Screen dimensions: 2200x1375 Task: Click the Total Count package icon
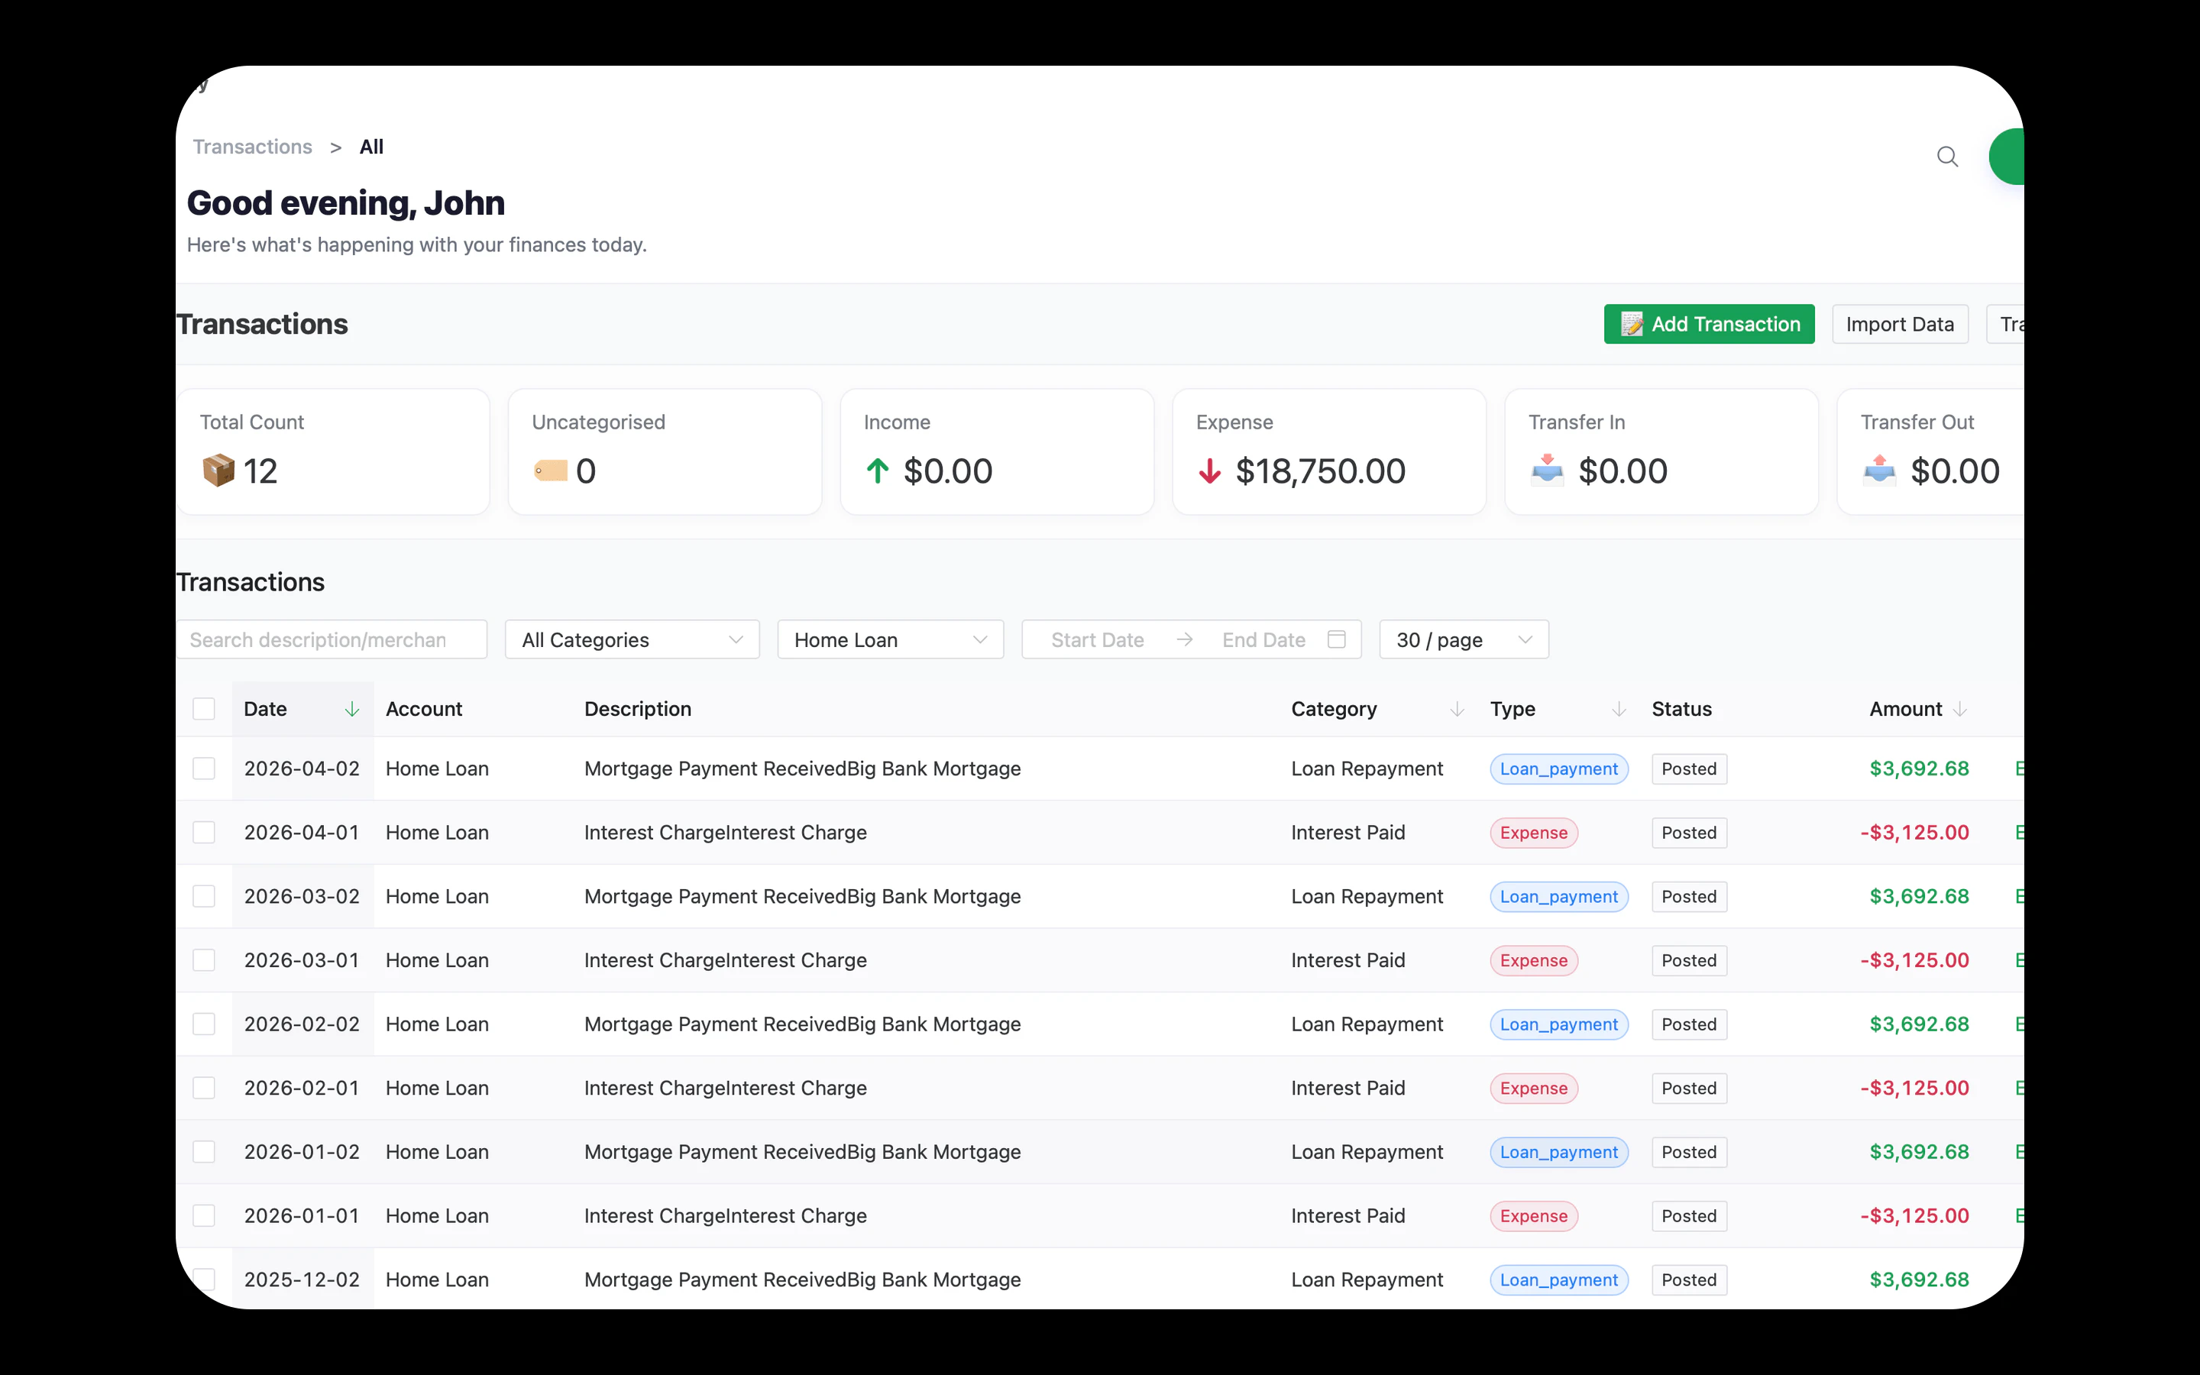(x=218, y=470)
